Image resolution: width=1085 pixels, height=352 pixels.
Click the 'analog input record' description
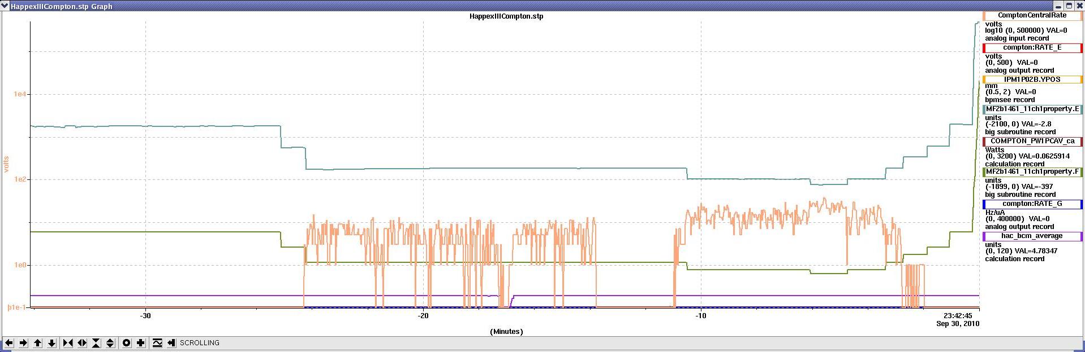tap(1017, 38)
